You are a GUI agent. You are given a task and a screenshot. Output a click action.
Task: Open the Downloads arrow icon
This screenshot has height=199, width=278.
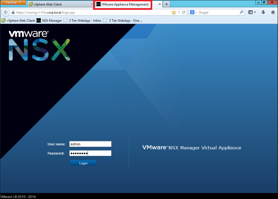(263, 12)
